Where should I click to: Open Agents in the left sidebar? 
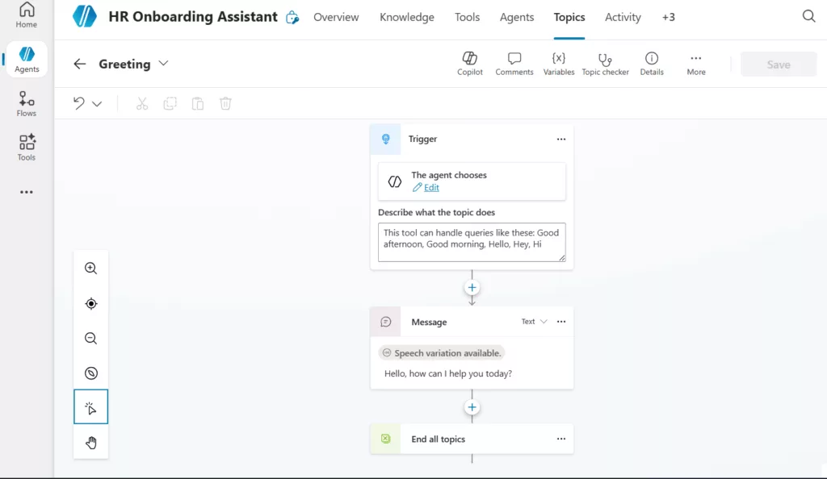(x=27, y=60)
